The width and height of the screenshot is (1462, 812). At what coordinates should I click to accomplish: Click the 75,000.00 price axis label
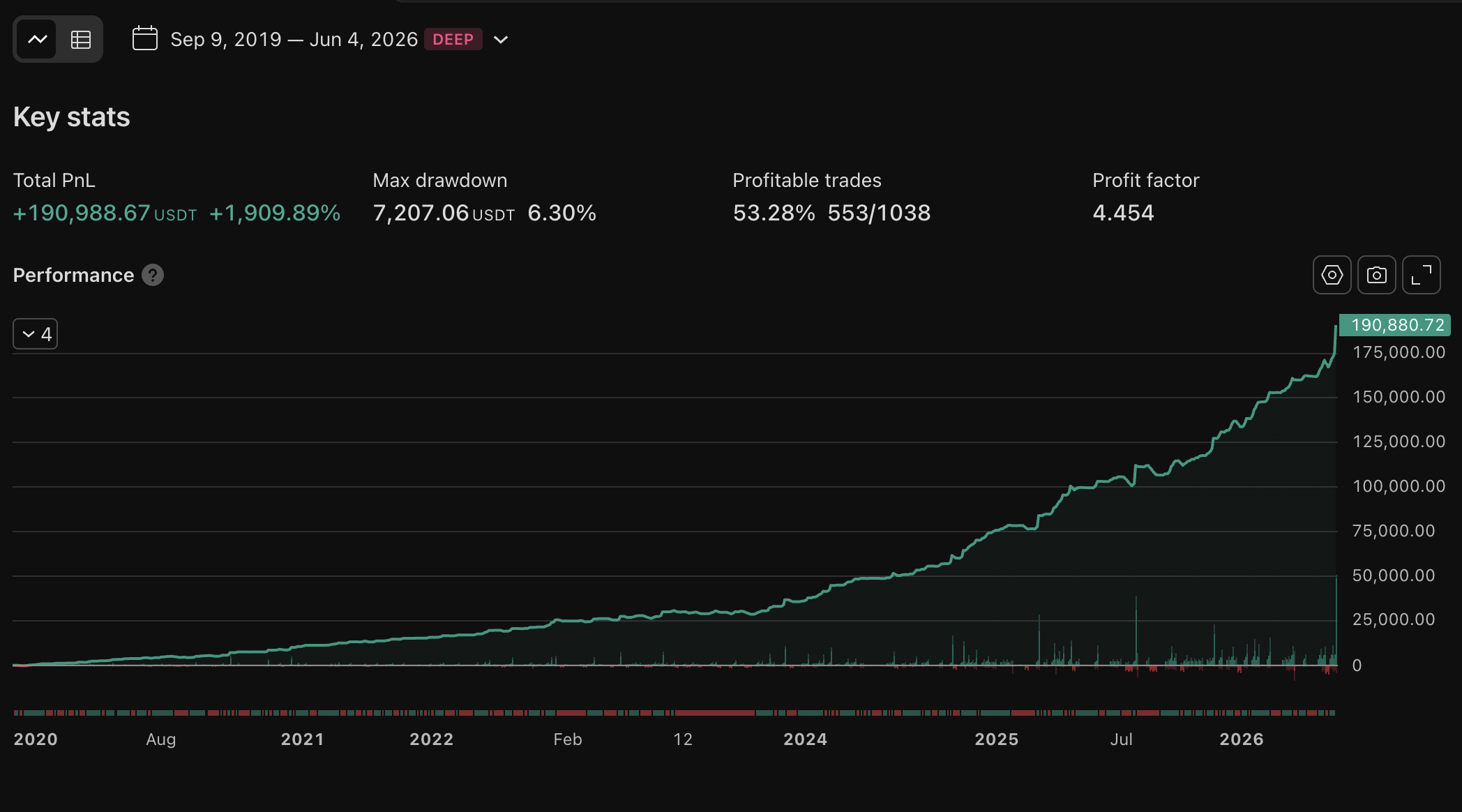pyautogui.click(x=1393, y=531)
